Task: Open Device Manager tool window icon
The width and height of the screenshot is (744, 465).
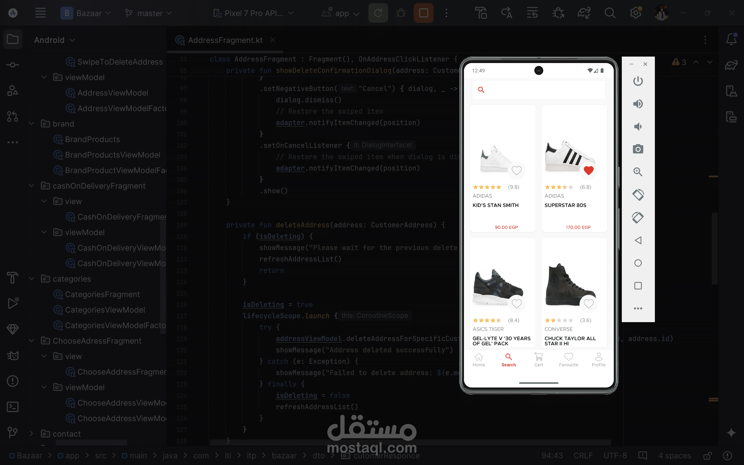Action: pos(731,91)
